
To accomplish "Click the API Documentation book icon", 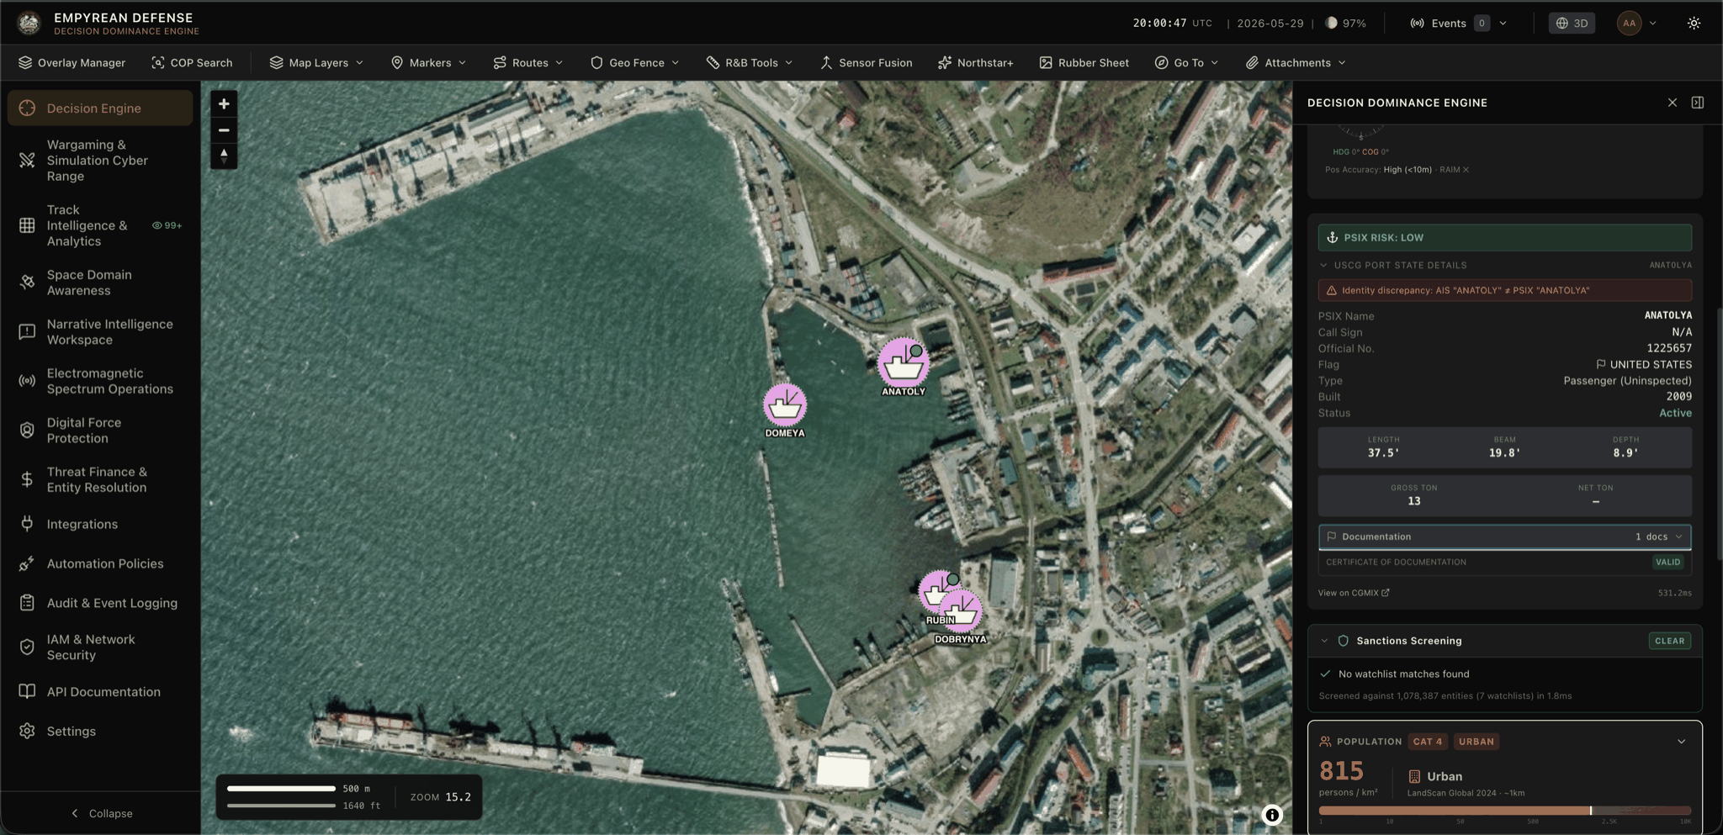I will point(27,691).
